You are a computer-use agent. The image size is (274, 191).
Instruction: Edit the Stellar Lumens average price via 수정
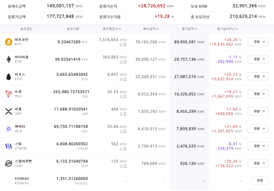click(123, 166)
